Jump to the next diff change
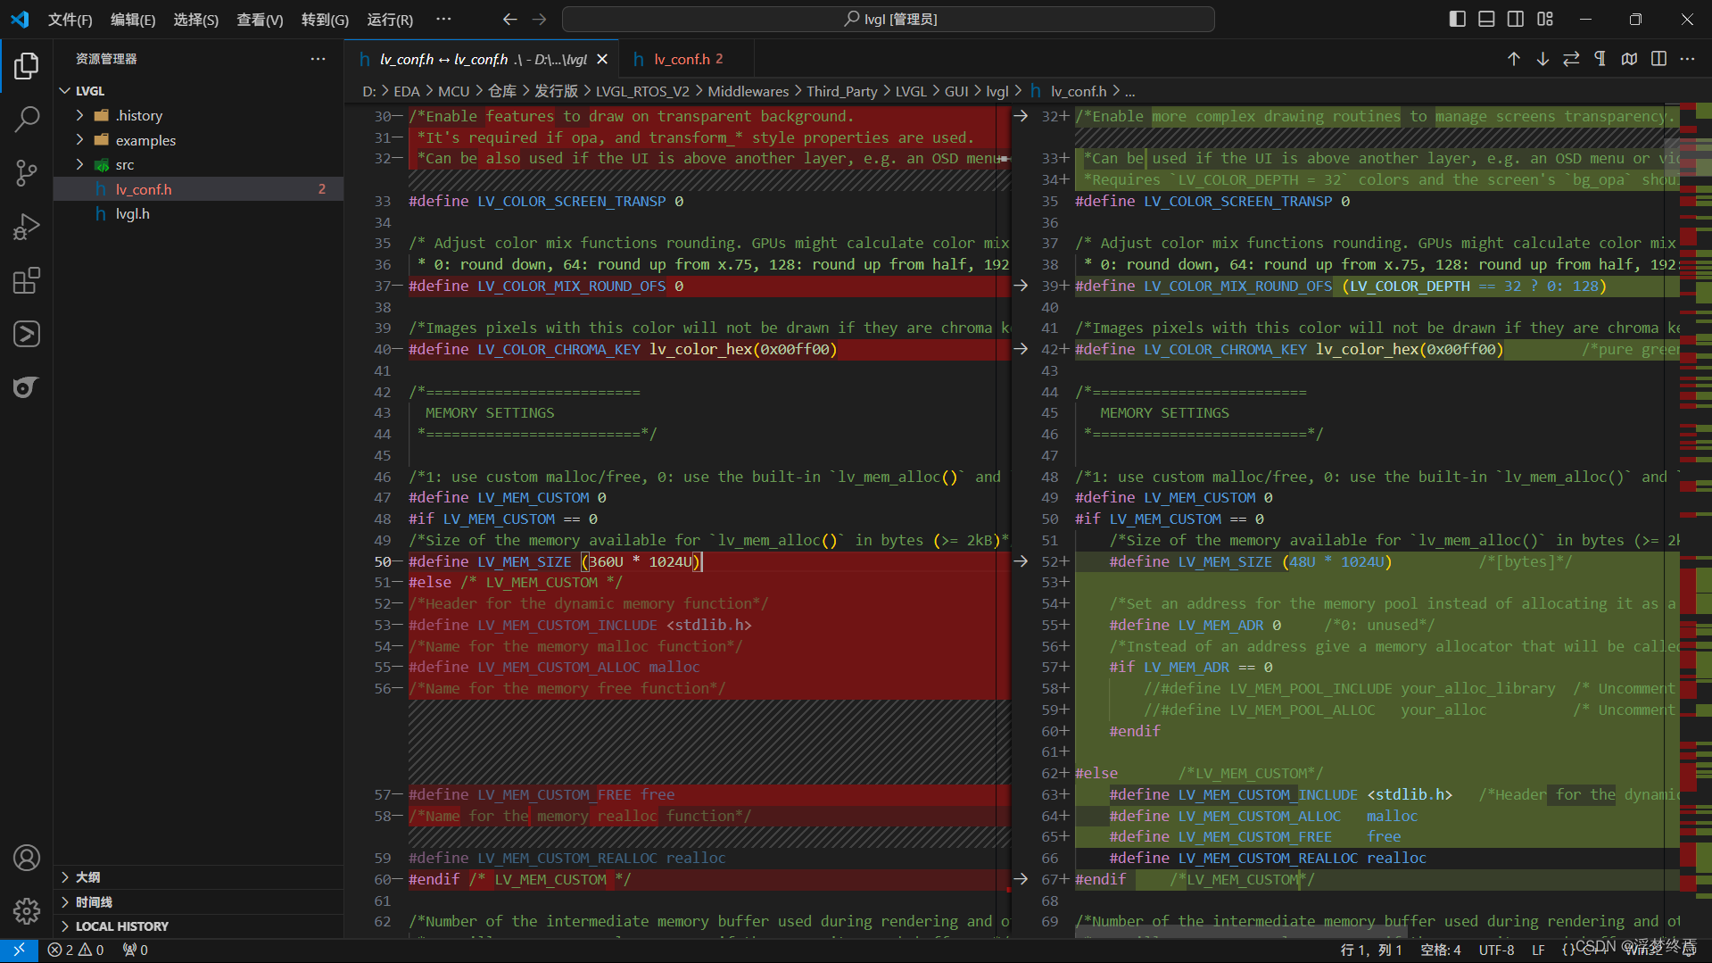The width and height of the screenshot is (1712, 963). pos(1542,58)
